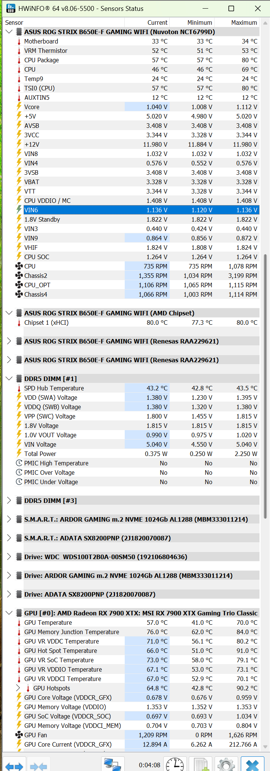Click the fan icon beside CPU_OPT
270x771 pixels.
(x=19, y=285)
